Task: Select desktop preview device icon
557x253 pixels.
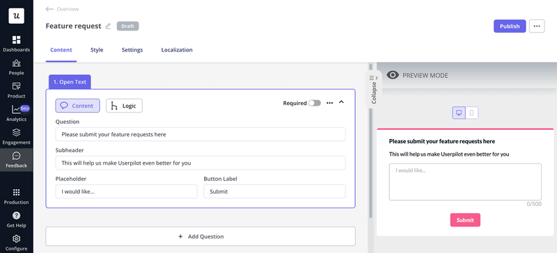Action: tap(459, 113)
